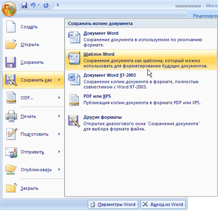Screen dimensions: 218x212
Task: Click the checklist-pencil icon for Подготовить
Action: [12, 134]
